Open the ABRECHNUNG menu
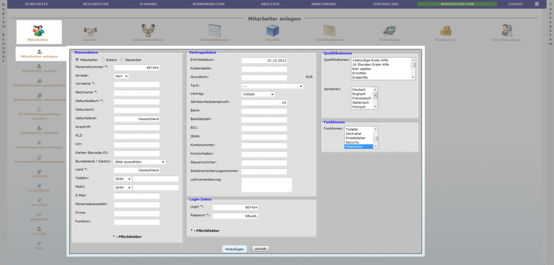The image size is (554, 265). pos(324,4)
